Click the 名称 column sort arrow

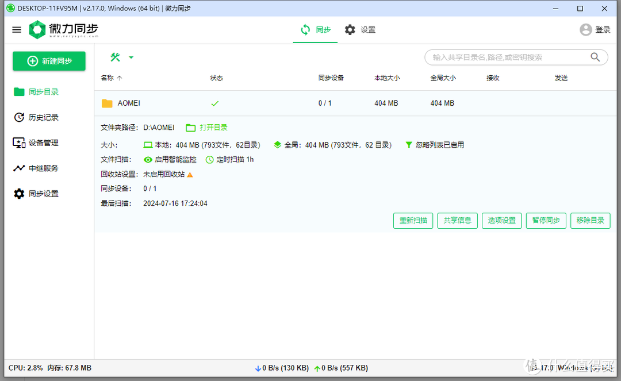(118, 78)
